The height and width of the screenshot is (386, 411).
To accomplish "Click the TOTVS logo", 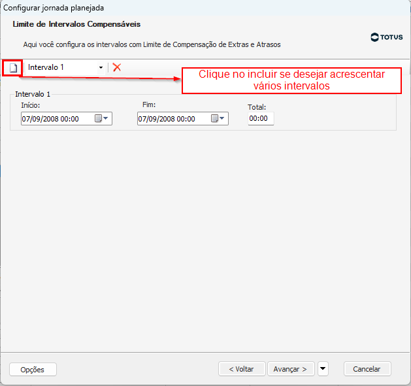I will [x=387, y=37].
